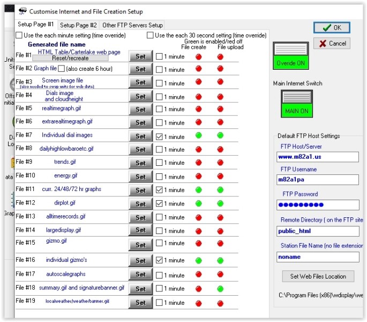Click the C:\Program Files (x86)\wdisplay path

pyautogui.click(x=321, y=295)
